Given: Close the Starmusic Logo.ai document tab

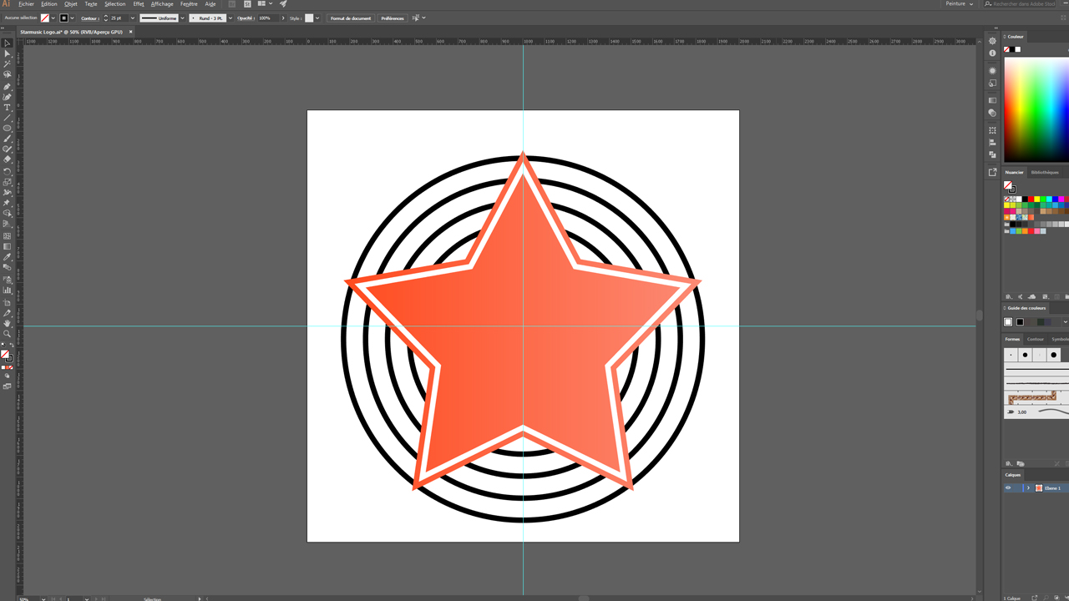Looking at the screenshot, I should (131, 32).
